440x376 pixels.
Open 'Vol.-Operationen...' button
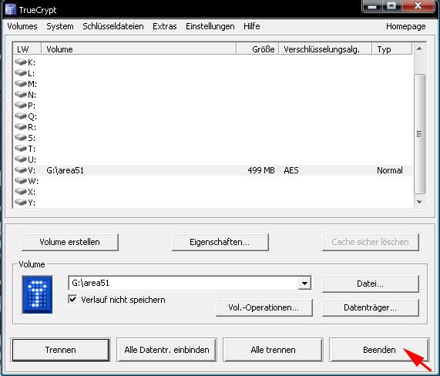[264, 307]
